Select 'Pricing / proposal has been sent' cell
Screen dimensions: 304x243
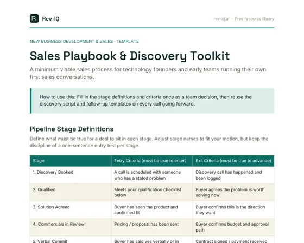(152, 227)
